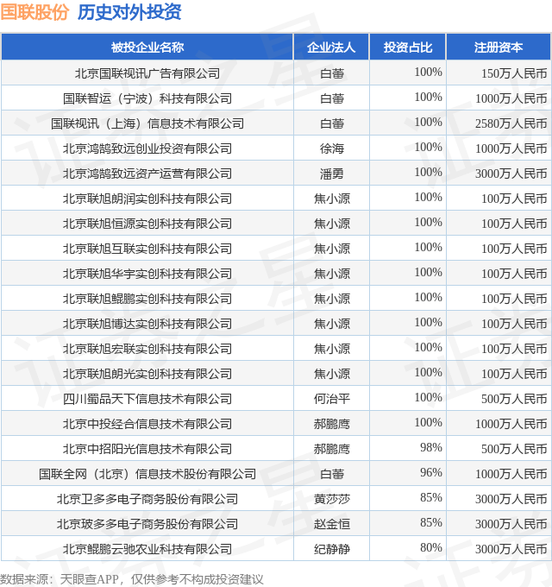Select the 历史对外投资 heading
This screenshot has width=552, height=587.
[129, 11]
